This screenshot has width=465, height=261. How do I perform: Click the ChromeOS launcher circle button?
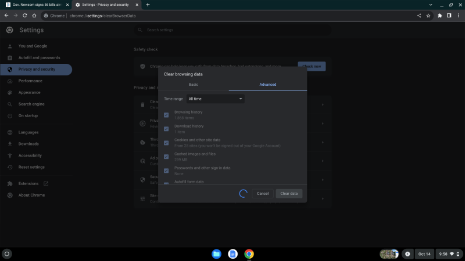7,253
